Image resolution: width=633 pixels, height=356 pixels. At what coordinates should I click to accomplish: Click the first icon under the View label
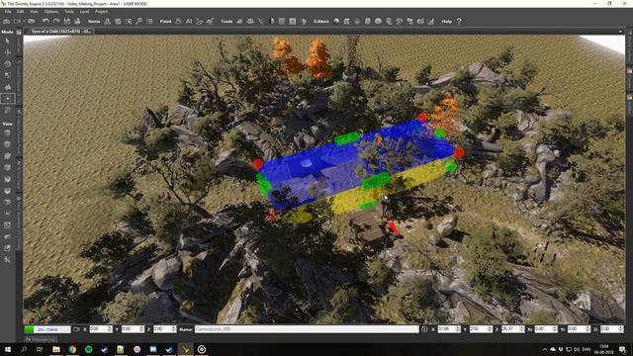(7, 133)
